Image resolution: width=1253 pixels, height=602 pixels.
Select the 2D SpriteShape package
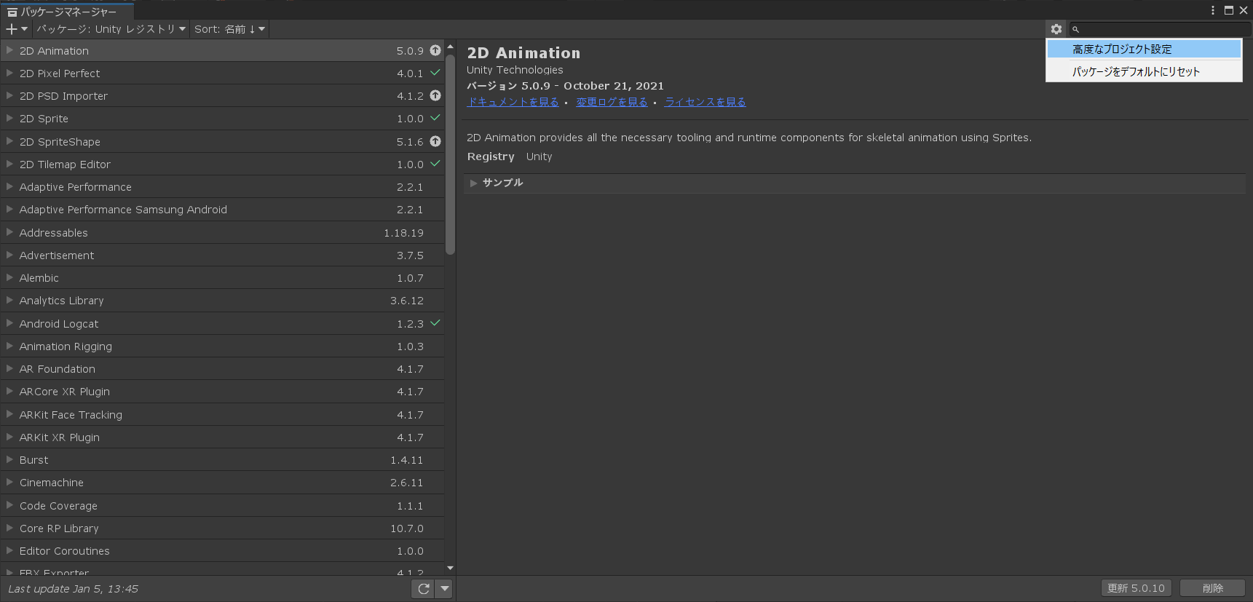pos(222,141)
